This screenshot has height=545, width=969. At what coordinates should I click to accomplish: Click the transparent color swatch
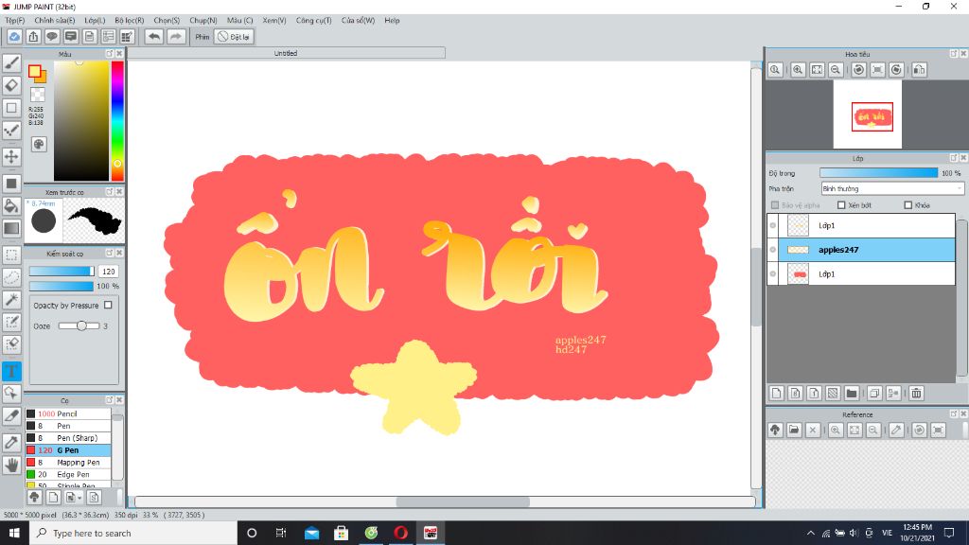click(38, 95)
